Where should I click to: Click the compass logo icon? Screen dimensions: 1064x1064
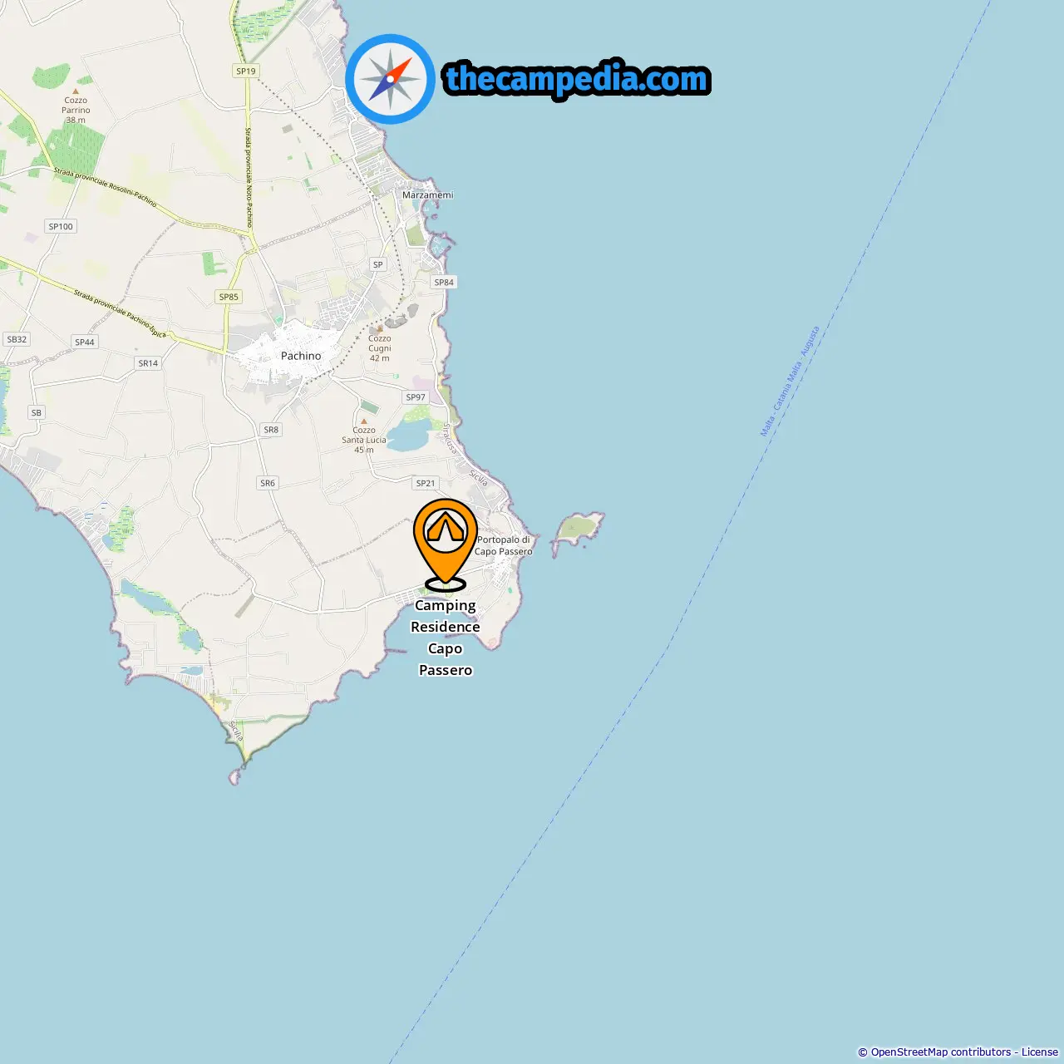click(391, 79)
